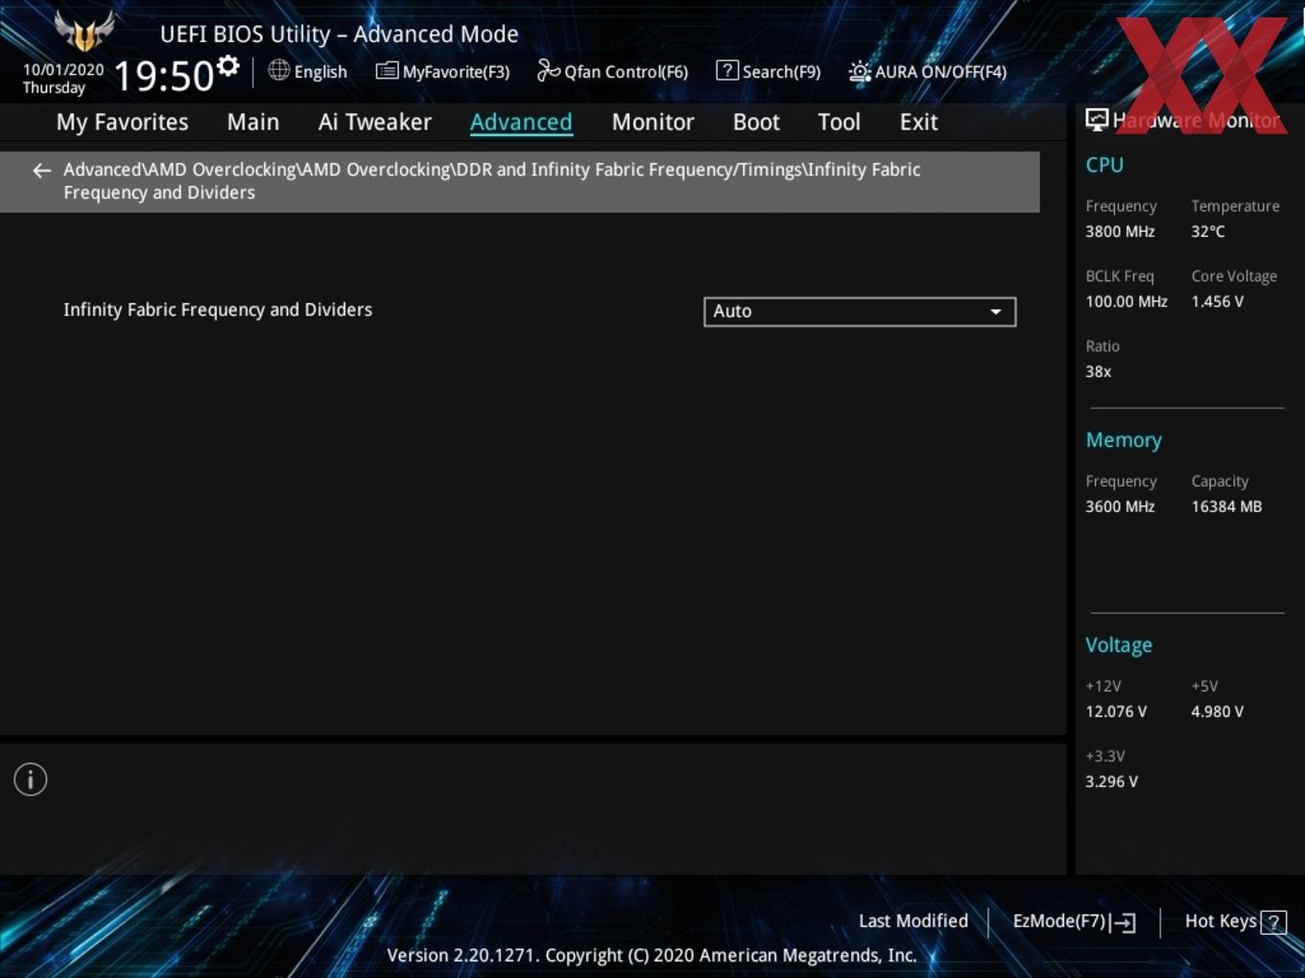Toggle AURA ON/OFF(F4)
Viewport: 1305px width, 978px height.
point(928,71)
